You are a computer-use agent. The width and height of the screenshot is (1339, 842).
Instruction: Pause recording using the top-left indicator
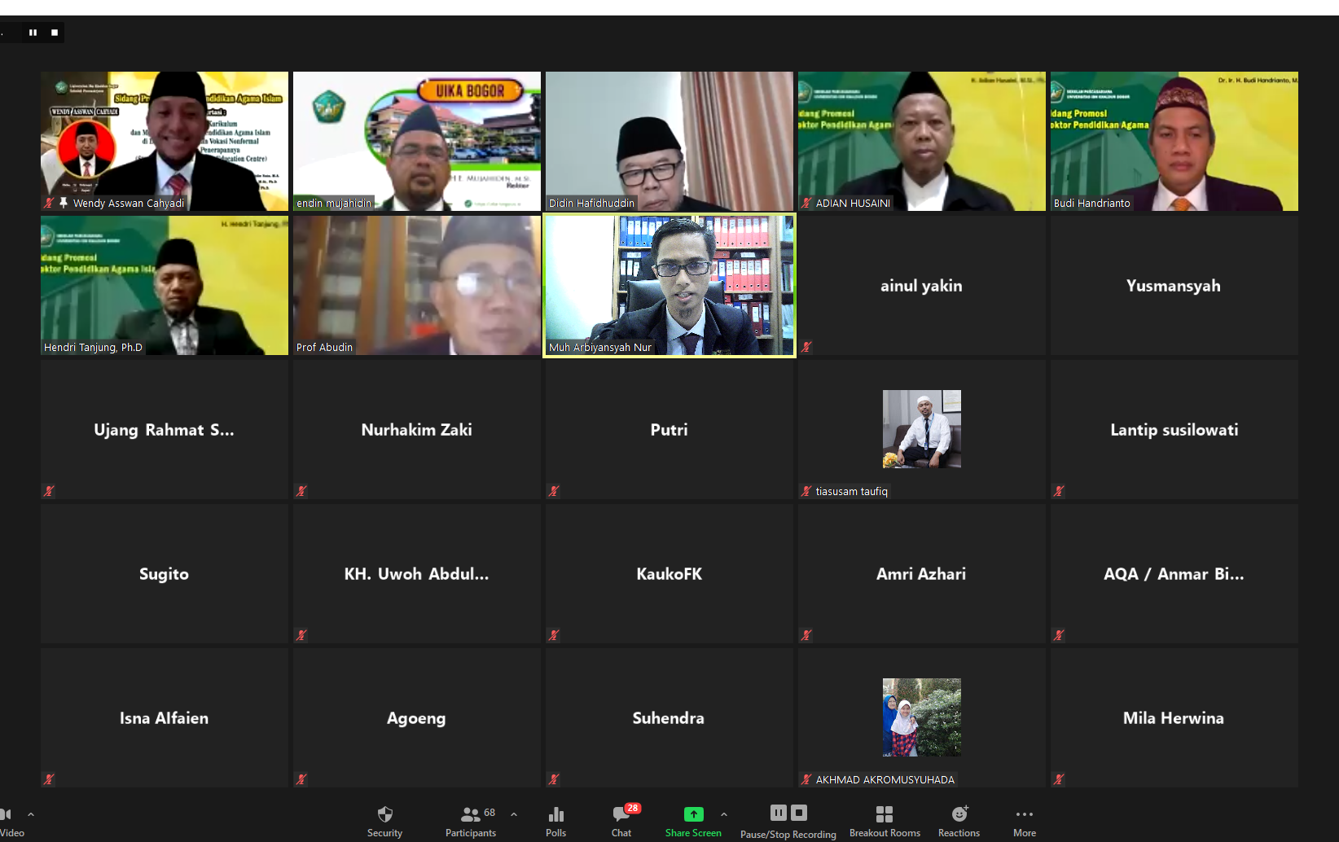coord(33,33)
